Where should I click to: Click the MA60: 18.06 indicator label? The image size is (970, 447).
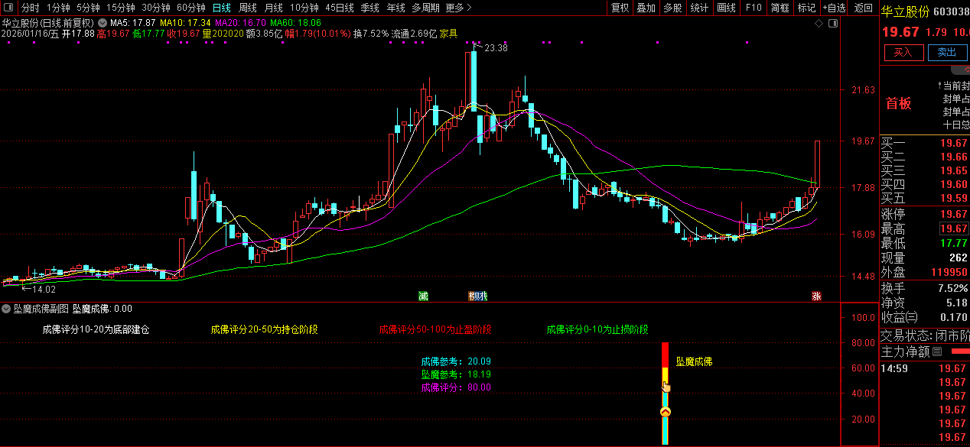pos(296,23)
